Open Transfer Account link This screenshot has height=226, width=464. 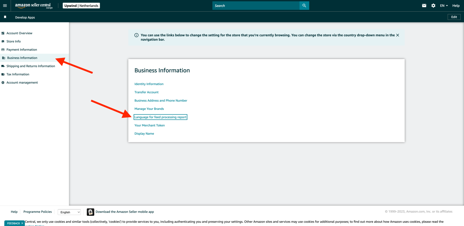click(146, 92)
